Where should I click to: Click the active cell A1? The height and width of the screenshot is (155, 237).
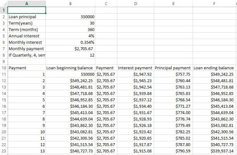coord(27,10)
